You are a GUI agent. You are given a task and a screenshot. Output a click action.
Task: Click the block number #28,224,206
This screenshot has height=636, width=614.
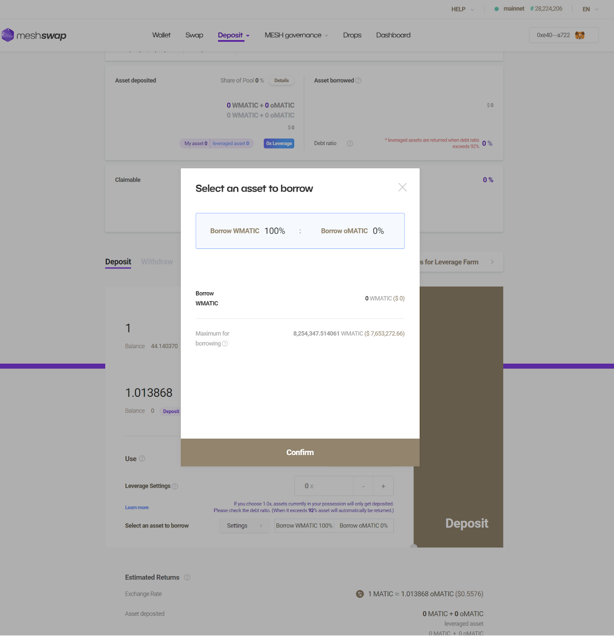(x=546, y=9)
